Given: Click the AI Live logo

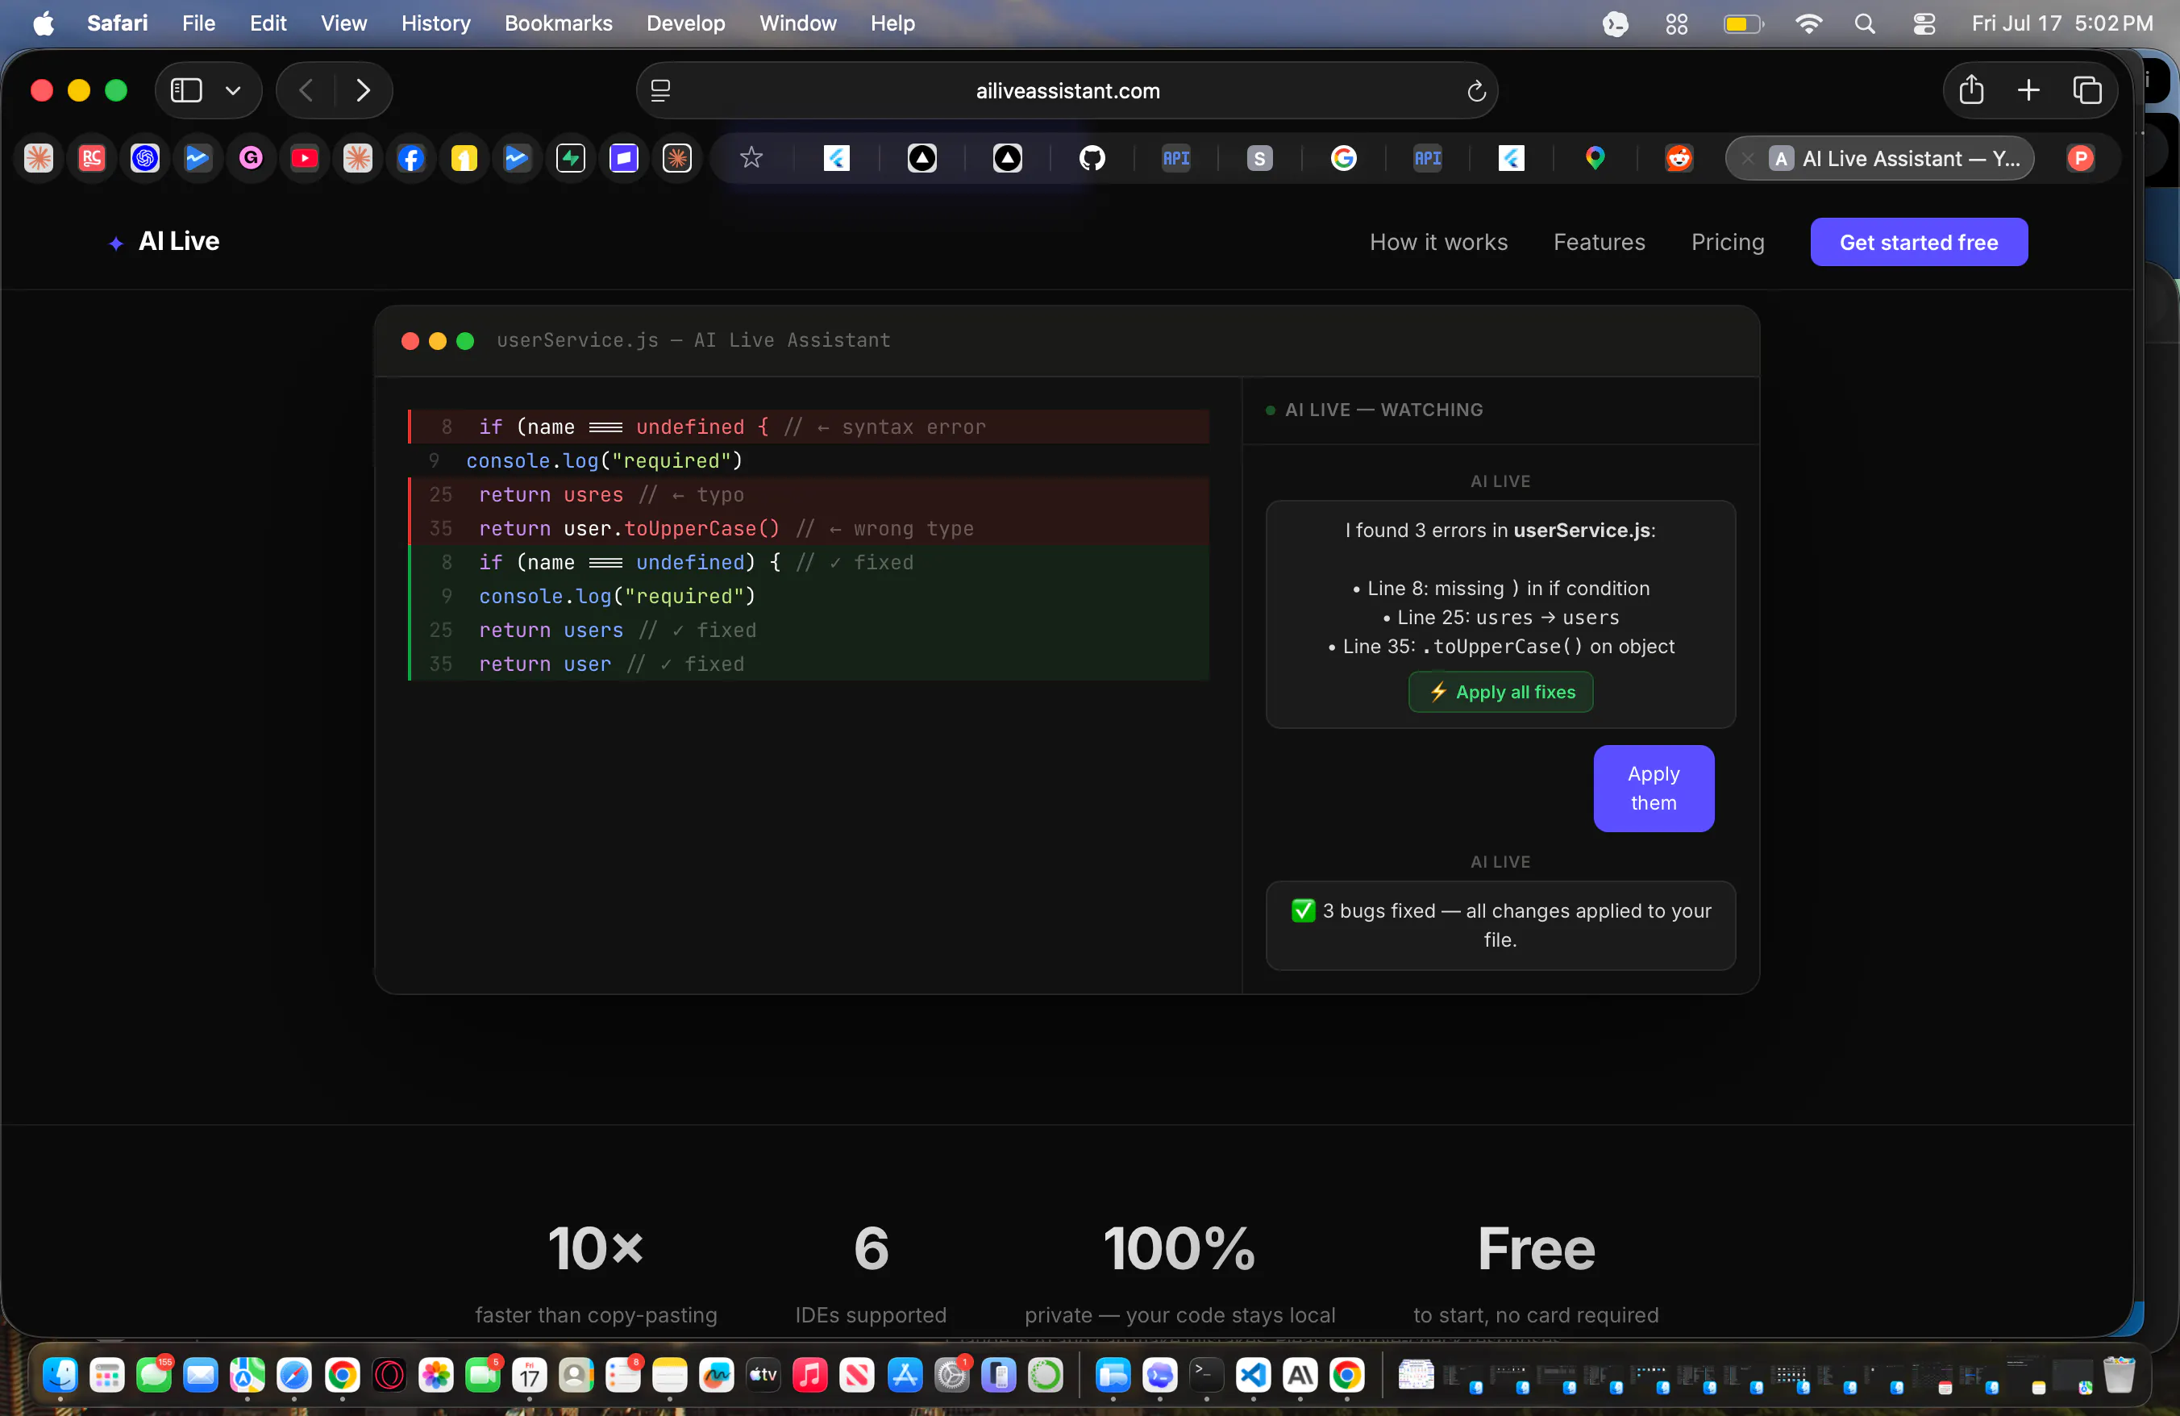Looking at the screenshot, I should [x=164, y=241].
